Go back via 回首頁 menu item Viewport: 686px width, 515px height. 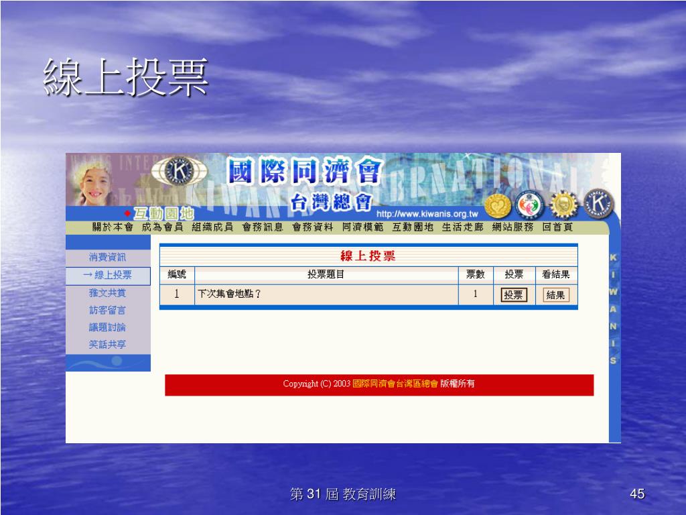tap(557, 227)
